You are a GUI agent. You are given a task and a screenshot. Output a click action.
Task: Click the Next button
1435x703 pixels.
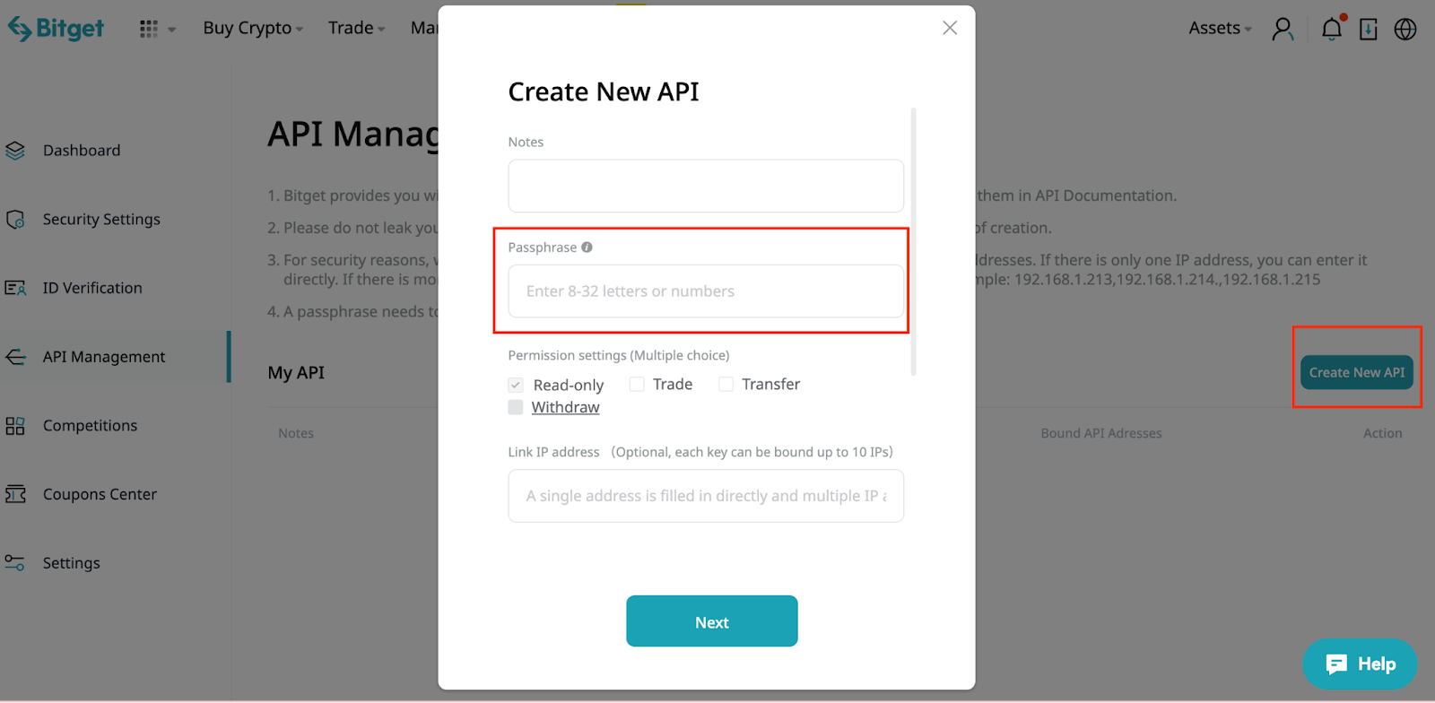pos(711,621)
